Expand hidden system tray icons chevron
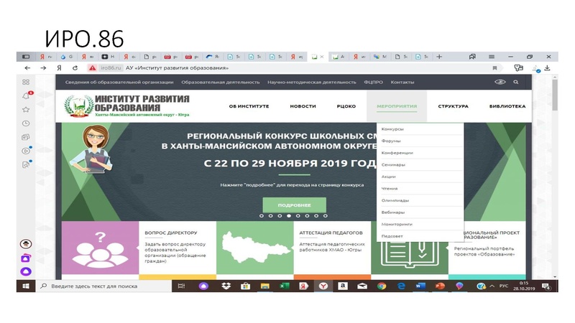This screenshot has width=575, height=323. (x=492, y=286)
